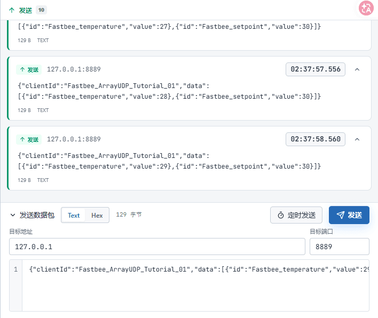This screenshot has width=378, height=318.
Task: Focus the 目标地址 input 127.0.0.1
Action: coord(157,247)
